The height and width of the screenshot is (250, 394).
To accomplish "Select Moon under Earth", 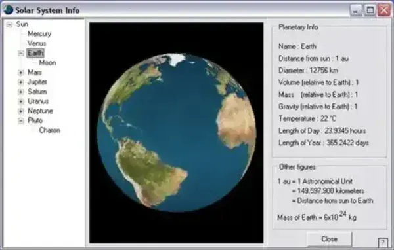I will click(x=47, y=63).
